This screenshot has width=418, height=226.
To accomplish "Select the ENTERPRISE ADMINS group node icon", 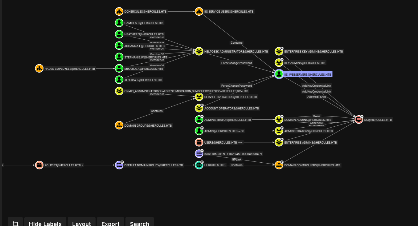I will tap(279, 142).
